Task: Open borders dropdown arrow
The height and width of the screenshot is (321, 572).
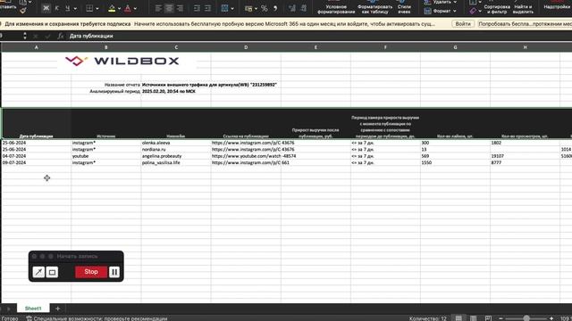Action: click(x=97, y=8)
